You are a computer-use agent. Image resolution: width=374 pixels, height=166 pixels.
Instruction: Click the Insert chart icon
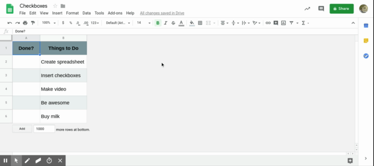(283, 23)
